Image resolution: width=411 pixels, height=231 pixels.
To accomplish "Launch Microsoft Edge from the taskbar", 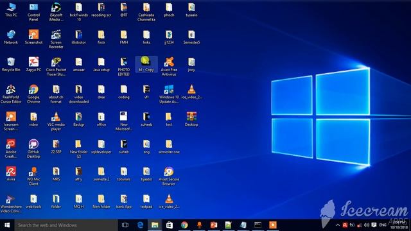I will [140, 225].
